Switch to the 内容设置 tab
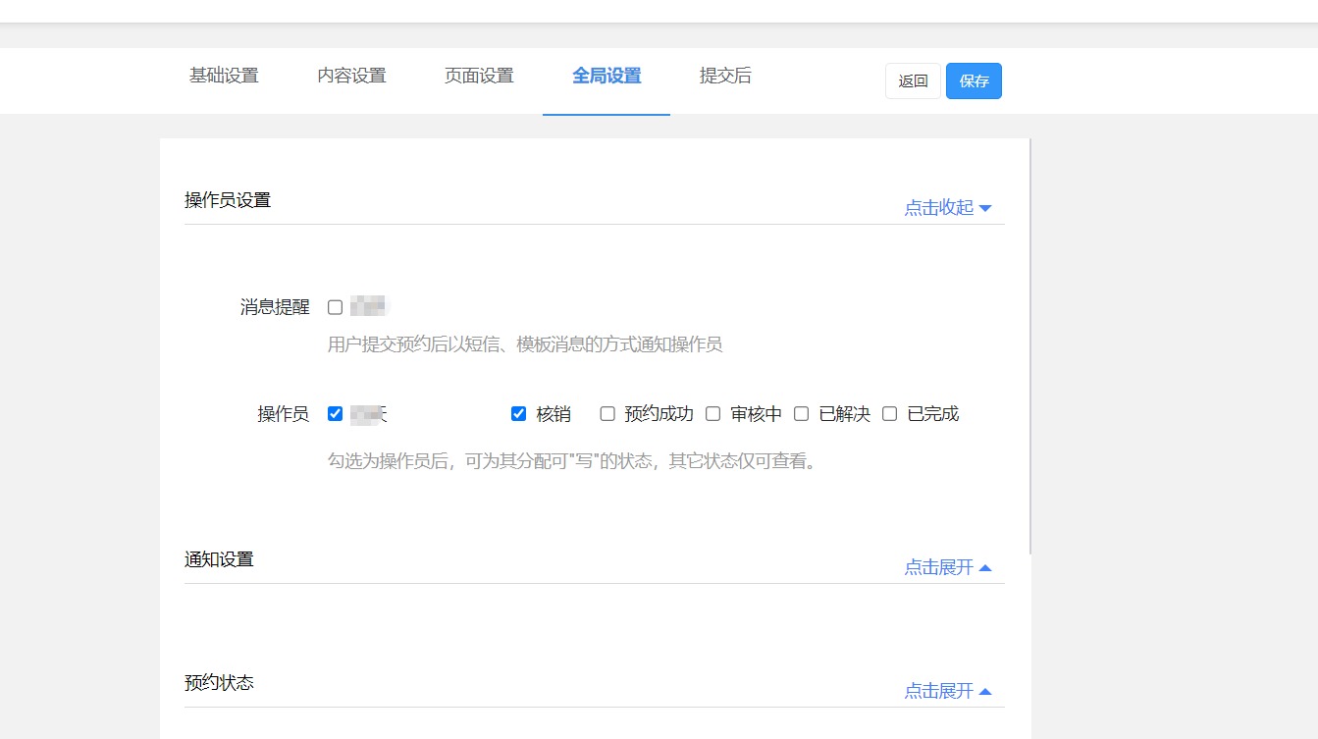This screenshot has height=739, width=1318. [351, 77]
